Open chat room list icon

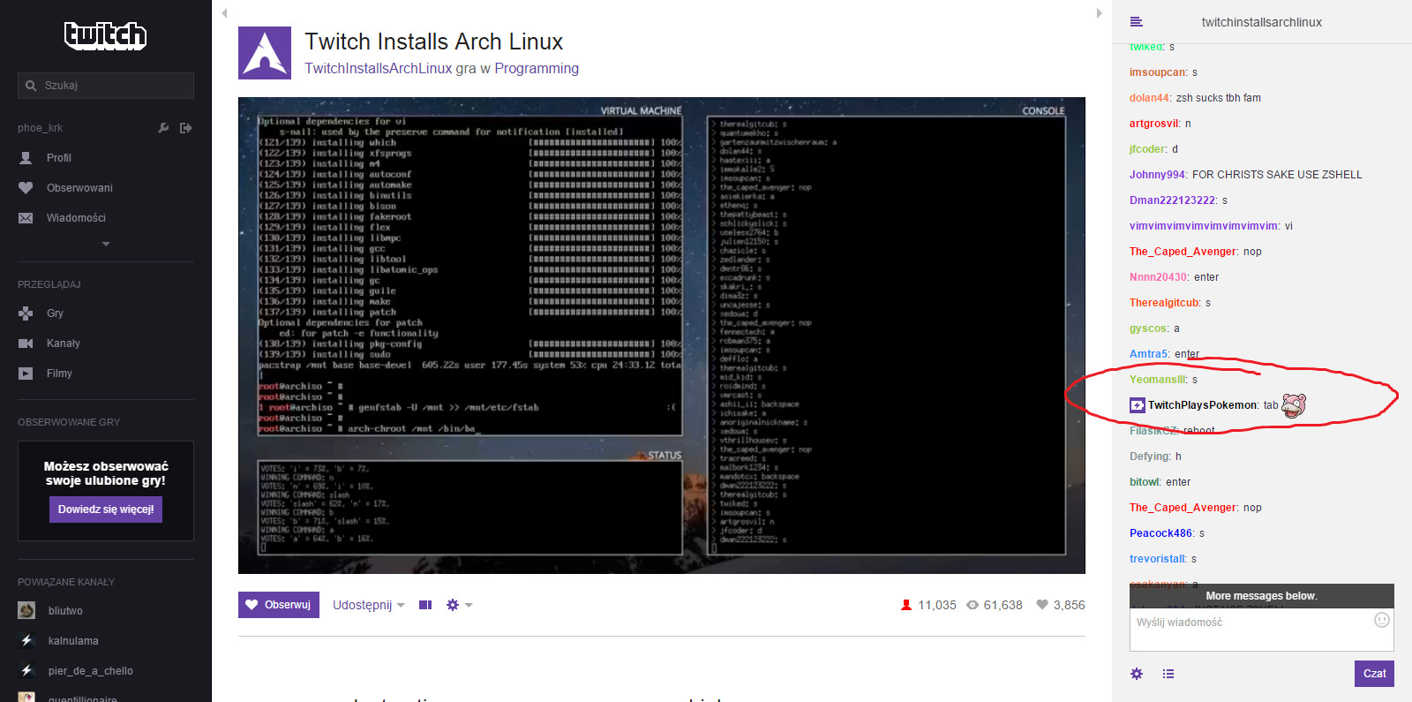coord(1137,22)
